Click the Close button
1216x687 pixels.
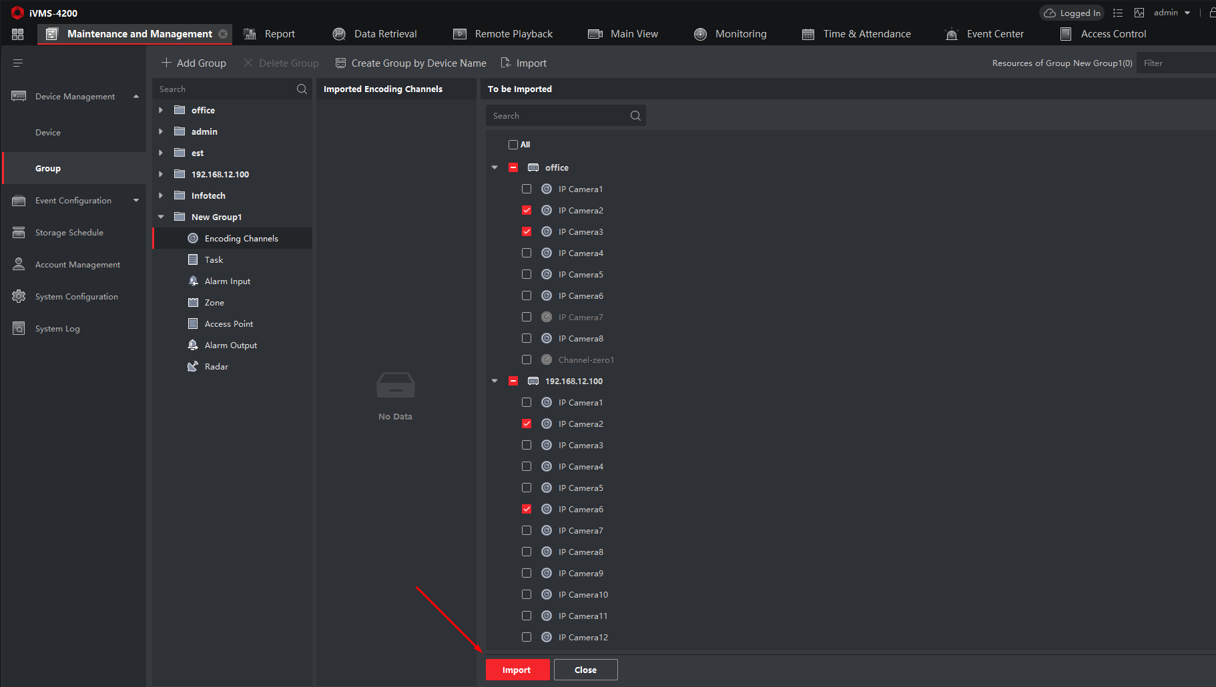point(585,670)
